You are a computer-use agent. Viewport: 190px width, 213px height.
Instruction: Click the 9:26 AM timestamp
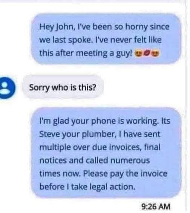(156, 207)
